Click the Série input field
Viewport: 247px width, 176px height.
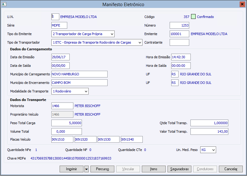tap(59, 25)
